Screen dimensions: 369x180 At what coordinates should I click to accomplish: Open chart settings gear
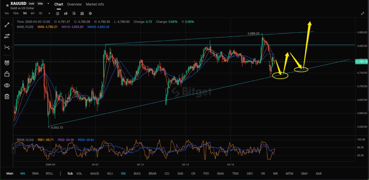(91, 13)
